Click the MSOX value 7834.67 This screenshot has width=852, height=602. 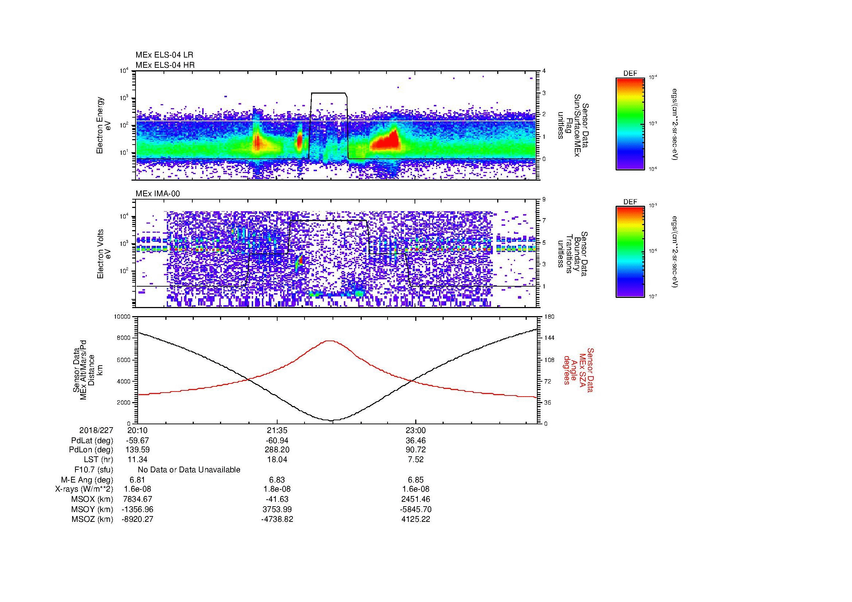coord(137,499)
